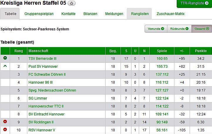Open the TTR-Rangliste button
The image size is (212, 134).
pyautogui.click(x=194, y=4)
